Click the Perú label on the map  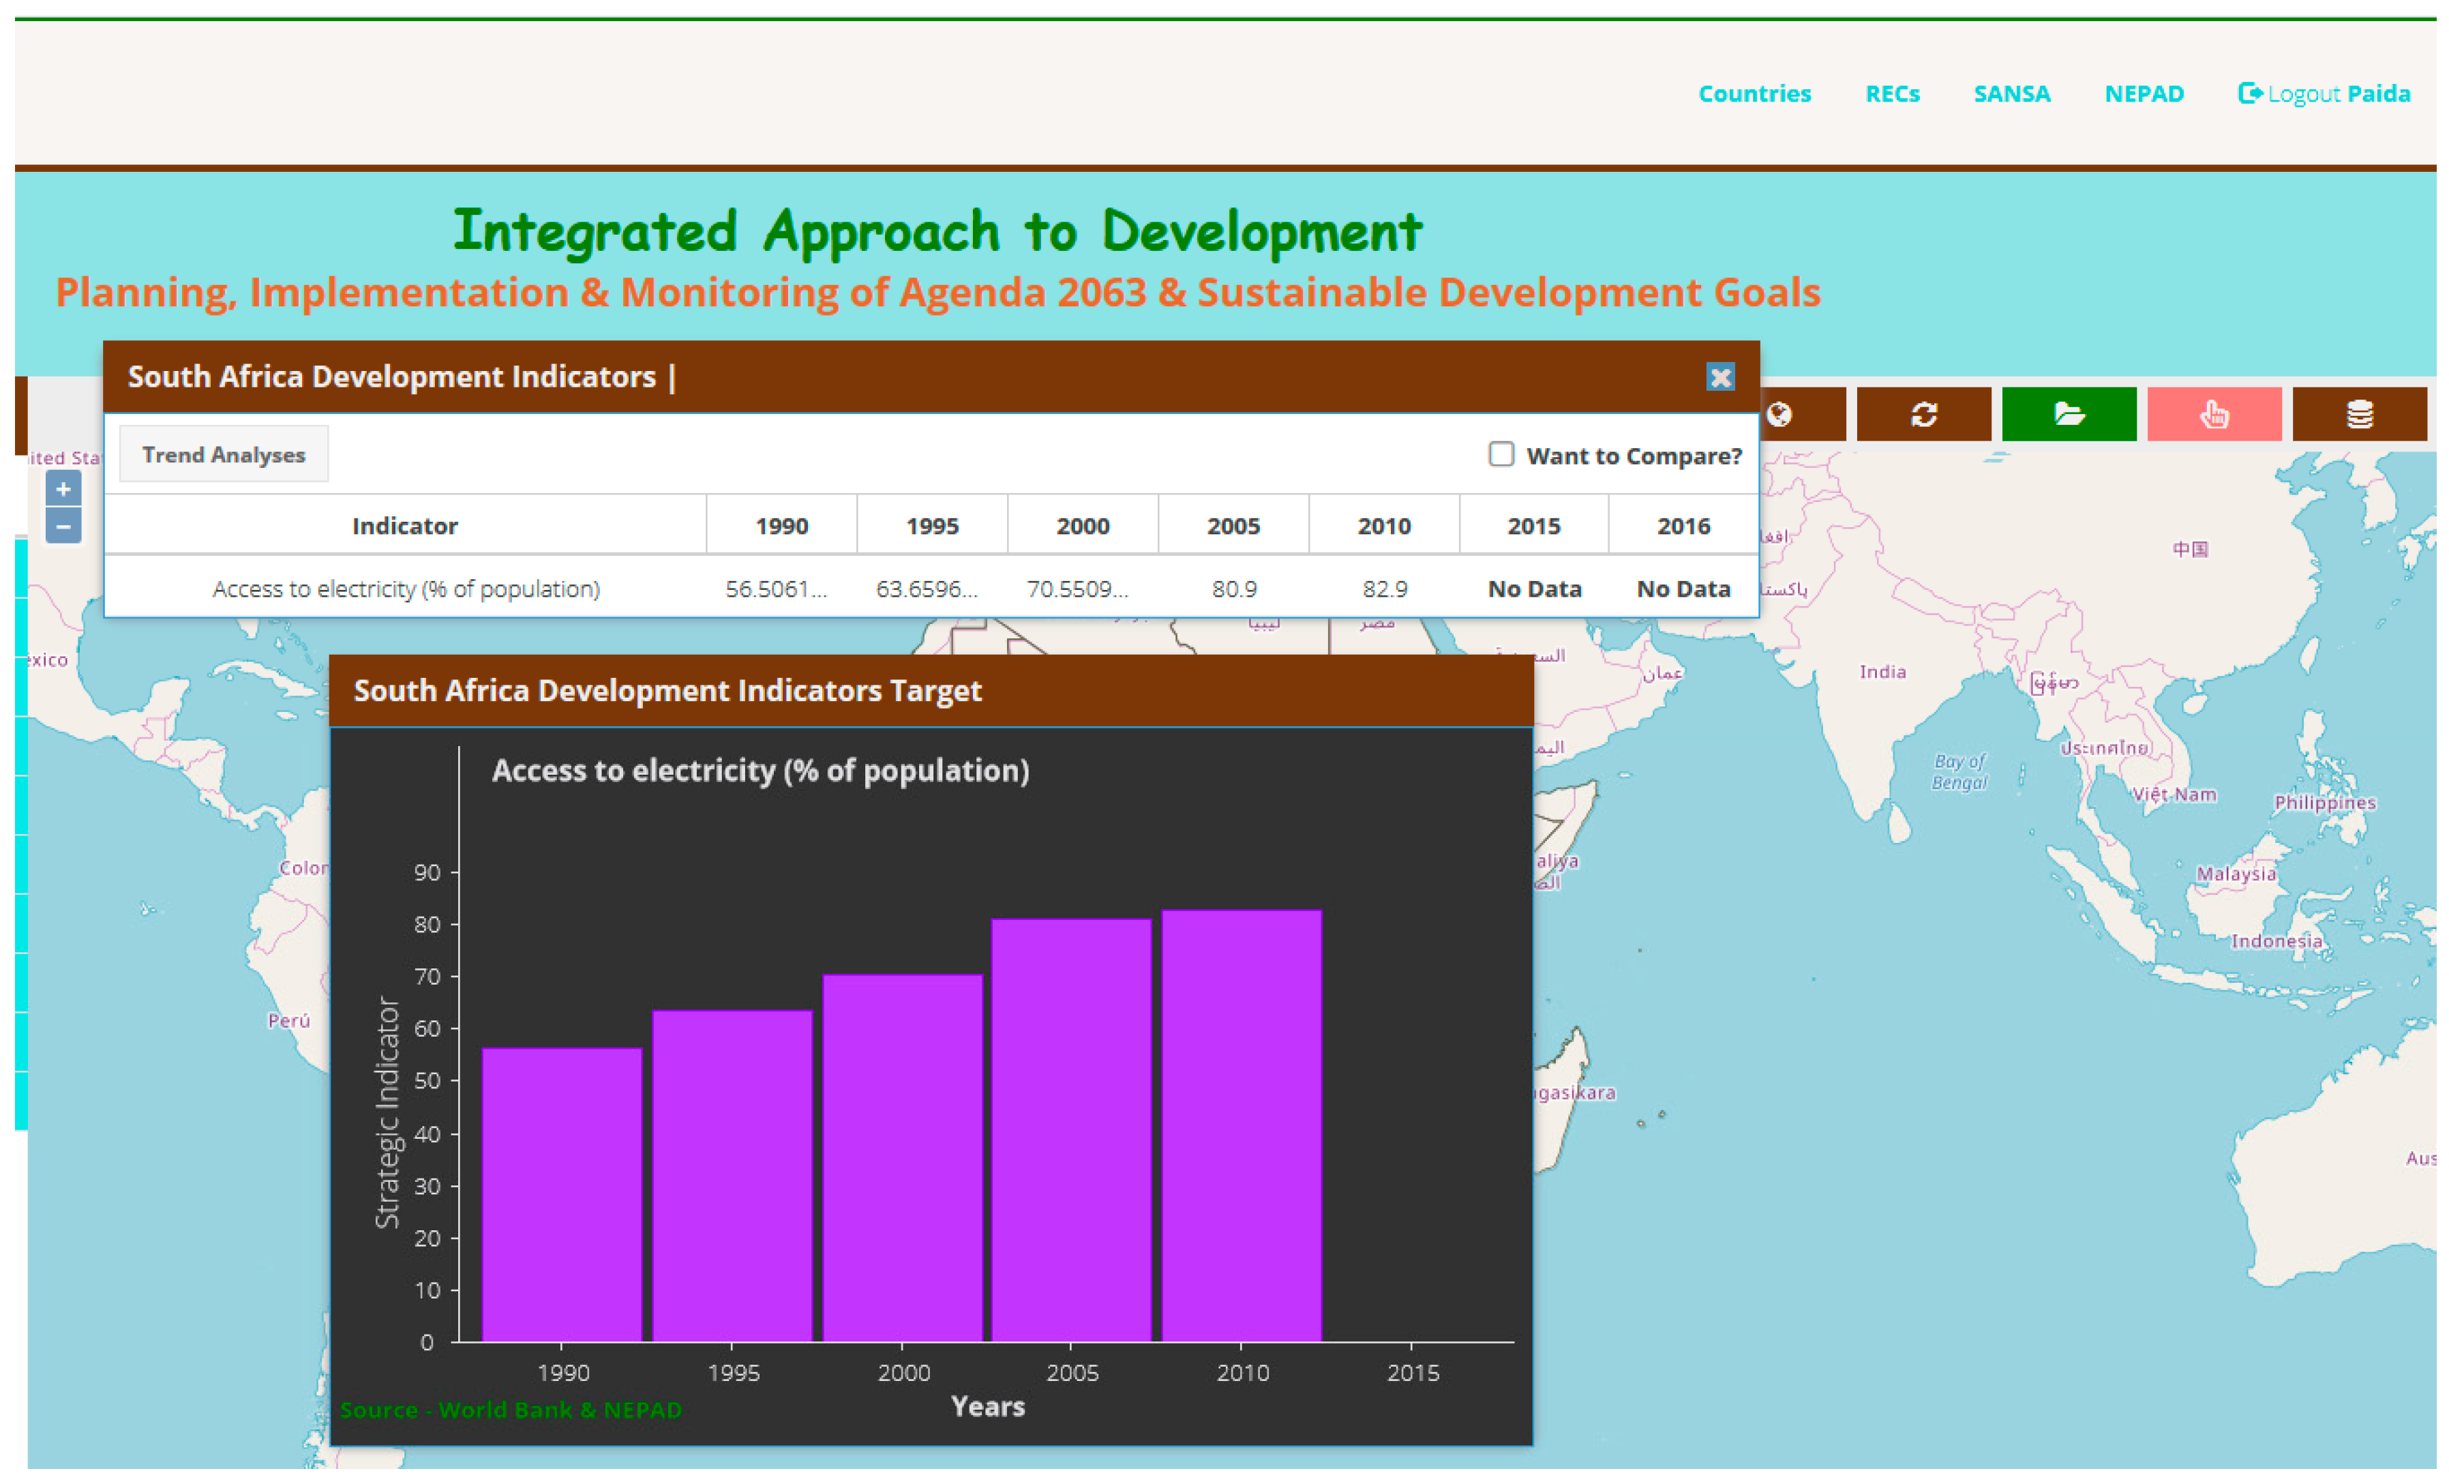point(289,1020)
